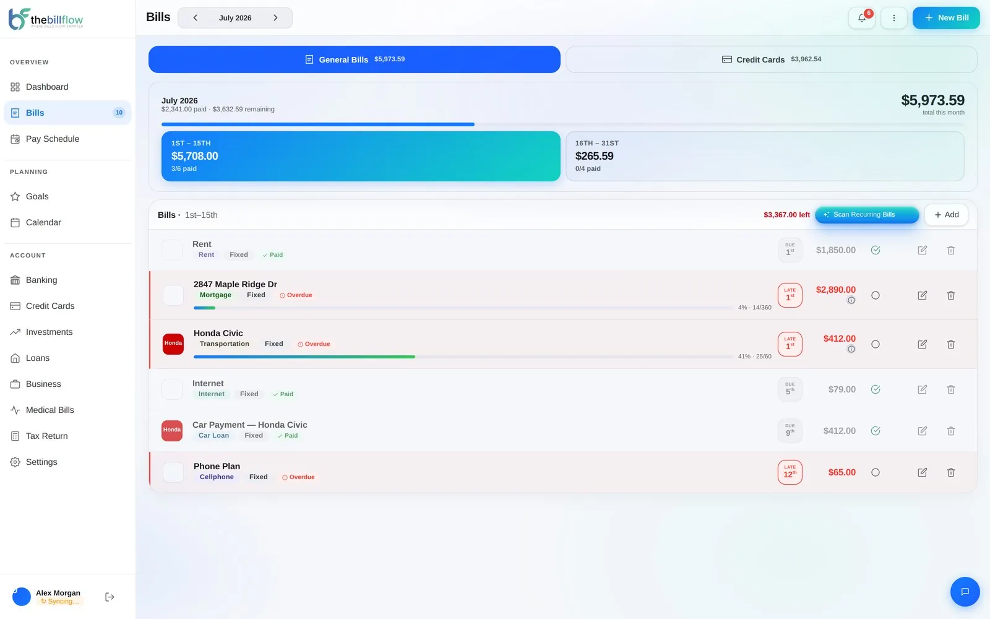
Task: Switch to Credit Cards tab
Action: [772, 59]
